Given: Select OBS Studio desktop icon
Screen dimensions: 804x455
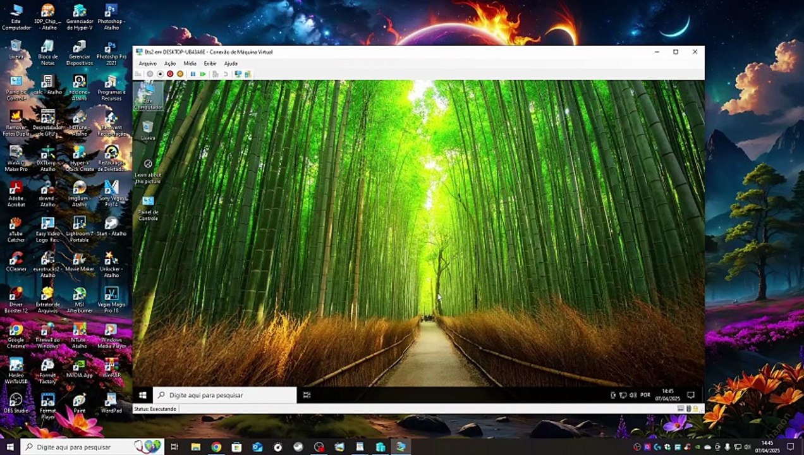Looking at the screenshot, I should coord(16,403).
